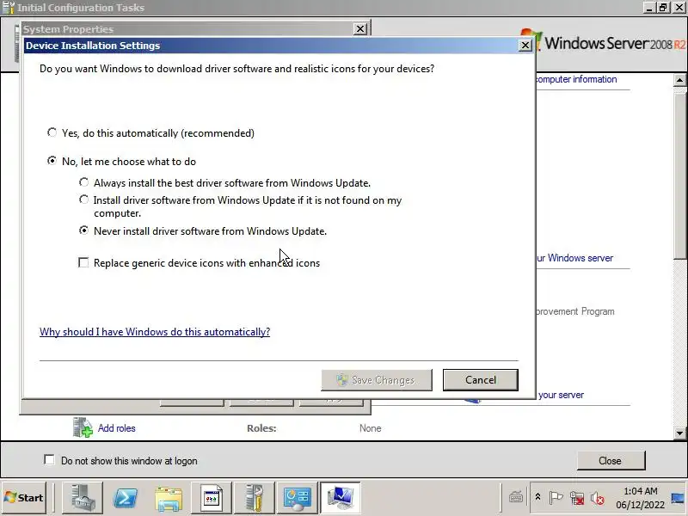The width and height of the screenshot is (688, 516).
Task: Close Device Installation Settings with title bar X
Action: [x=525, y=46]
